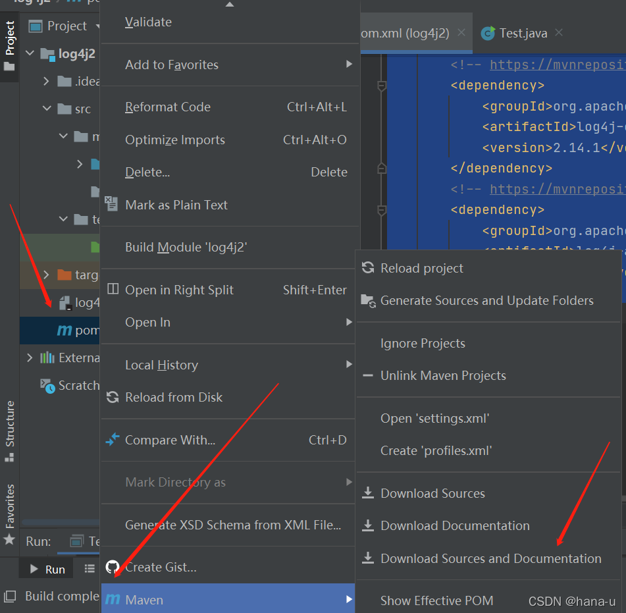Click the Maven submenu arrow

(349, 599)
